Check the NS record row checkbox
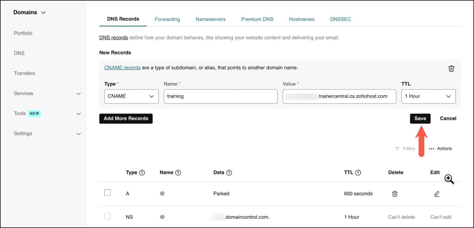 coord(107,216)
